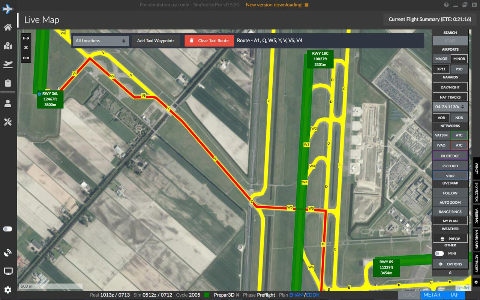This screenshot has height=300, width=480.
Task: Toggle VATSIM ATC display
Action: pos(459,135)
